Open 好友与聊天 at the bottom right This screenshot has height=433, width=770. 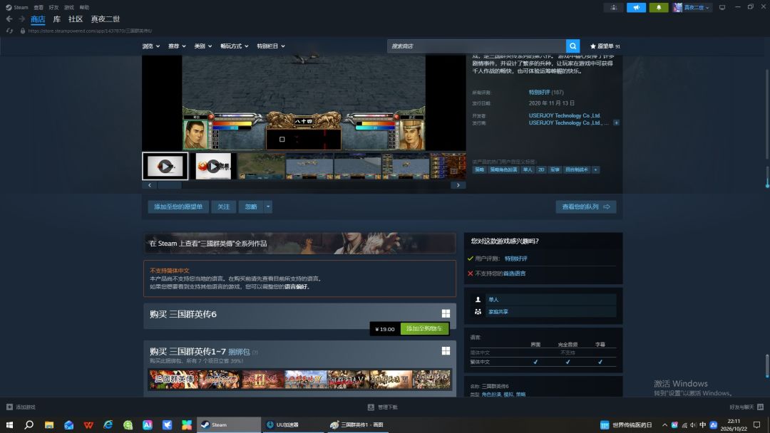tap(746, 407)
